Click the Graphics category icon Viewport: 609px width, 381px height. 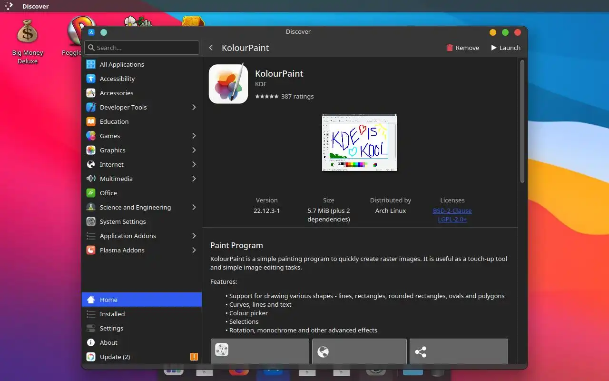click(x=90, y=150)
